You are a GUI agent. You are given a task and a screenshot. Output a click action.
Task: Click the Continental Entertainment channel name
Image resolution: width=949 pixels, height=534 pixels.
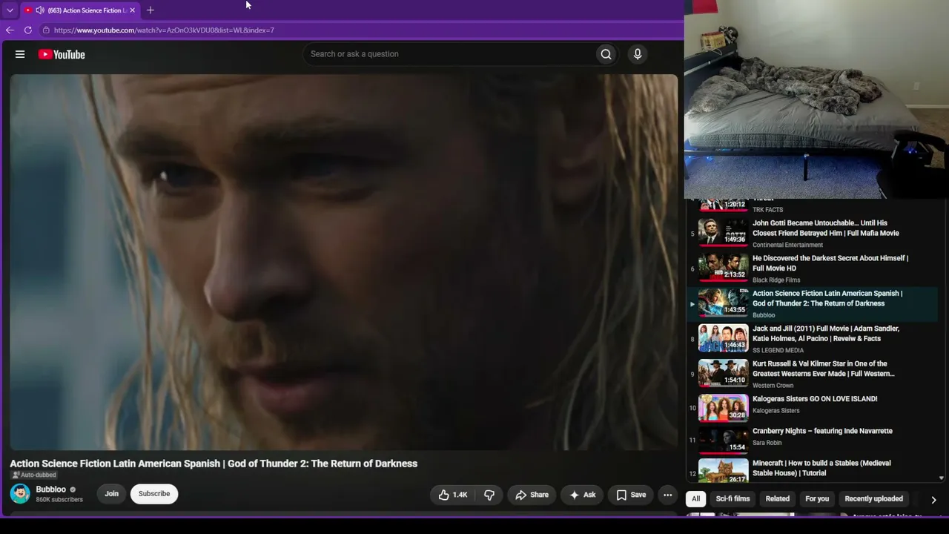pos(787,245)
